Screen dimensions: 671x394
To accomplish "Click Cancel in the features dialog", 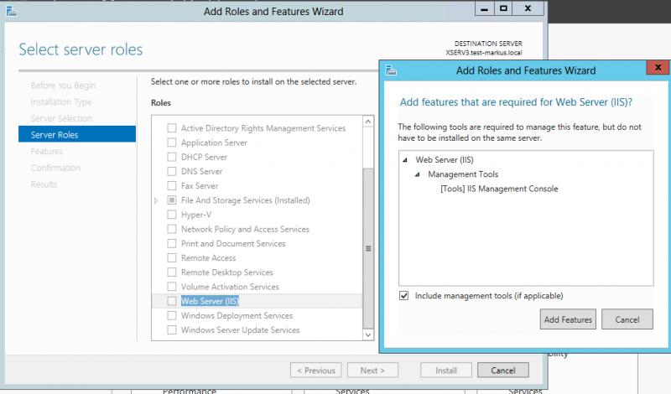I will 627,319.
